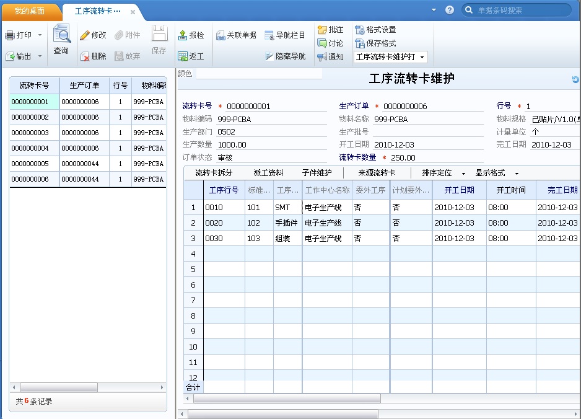The width and height of the screenshot is (581, 419).
Task: Click the refresh arrow icon beside form title
Action: coord(575,79)
